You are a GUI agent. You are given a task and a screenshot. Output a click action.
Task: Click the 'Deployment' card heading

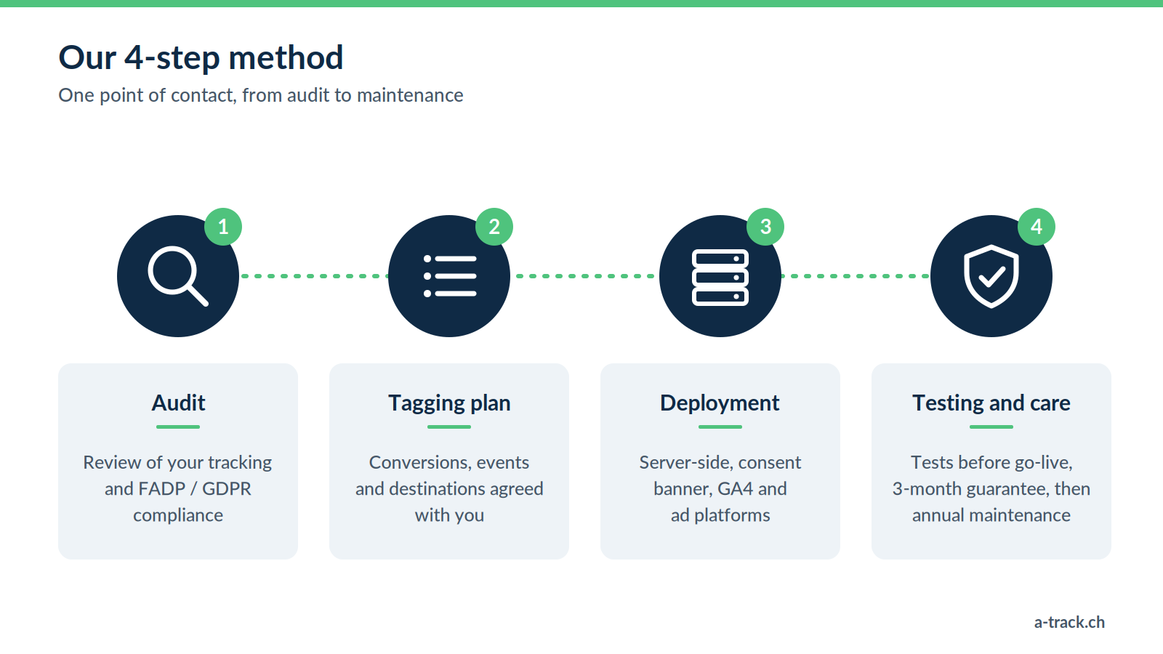[x=720, y=403]
